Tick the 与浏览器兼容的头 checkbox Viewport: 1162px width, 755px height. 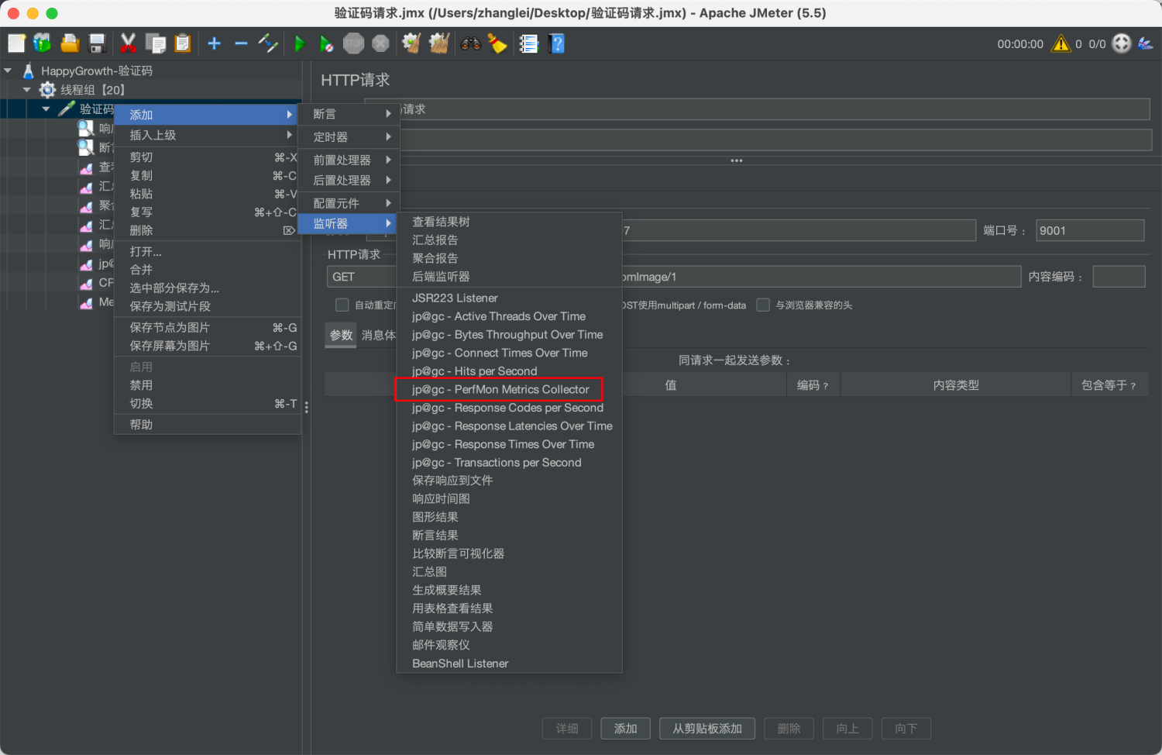coord(763,305)
